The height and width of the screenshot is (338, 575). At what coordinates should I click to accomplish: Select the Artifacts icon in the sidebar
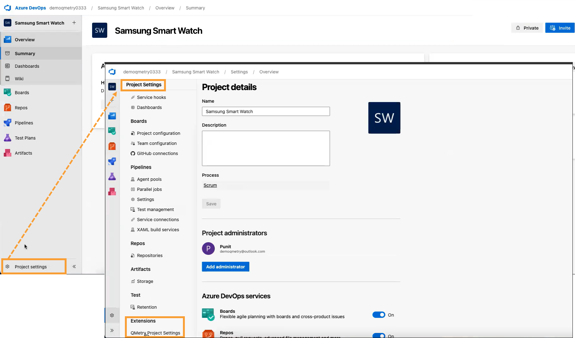point(7,153)
